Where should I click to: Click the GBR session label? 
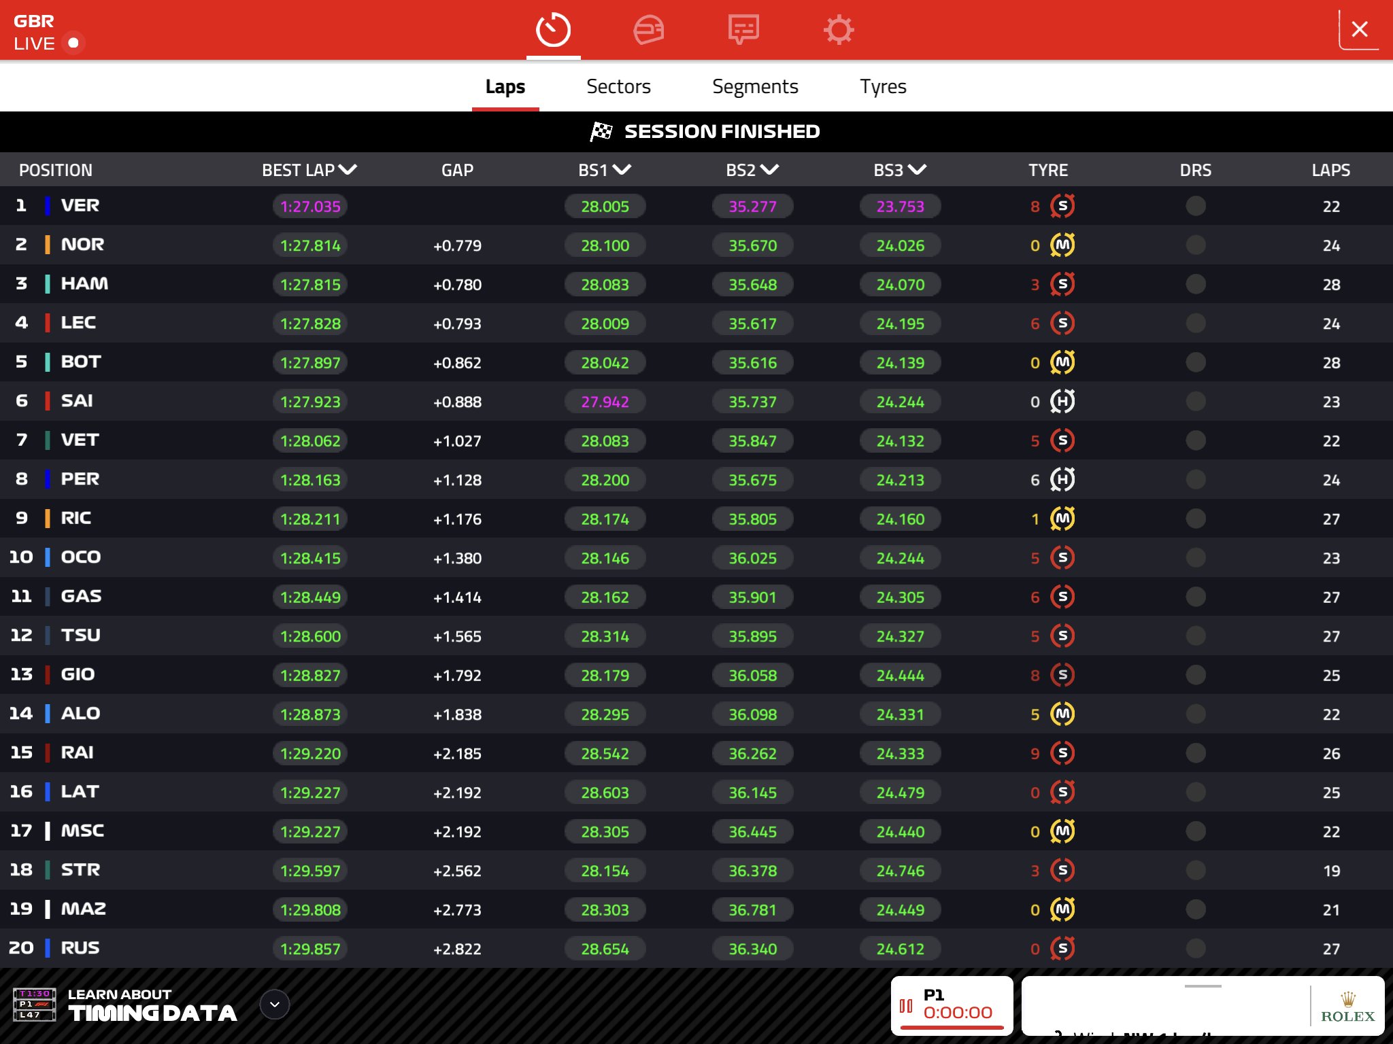[x=34, y=21]
